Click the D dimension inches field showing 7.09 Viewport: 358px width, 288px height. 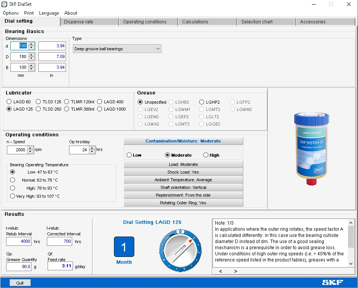click(52, 56)
